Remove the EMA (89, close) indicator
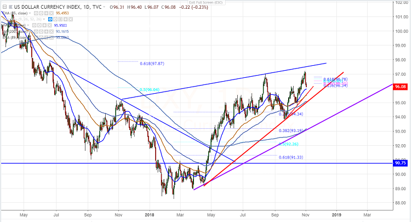Image resolution: width=412 pixels, height=222 pixels. [x=51, y=37]
